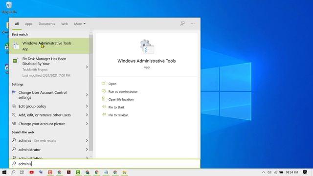Image resolution: width=313 pixels, height=176 pixels.
Task: Click the Open action's icon
Action: pos(104,84)
